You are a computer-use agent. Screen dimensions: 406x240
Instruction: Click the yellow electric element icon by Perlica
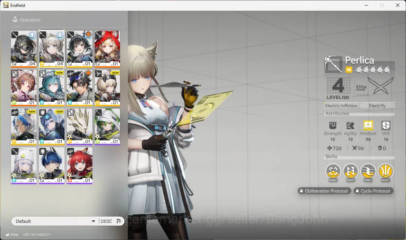coord(349,70)
